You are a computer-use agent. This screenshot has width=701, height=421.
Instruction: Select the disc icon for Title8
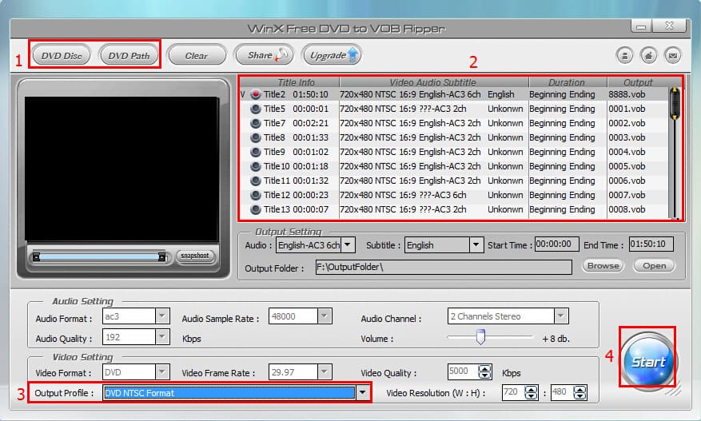pyautogui.click(x=255, y=137)
